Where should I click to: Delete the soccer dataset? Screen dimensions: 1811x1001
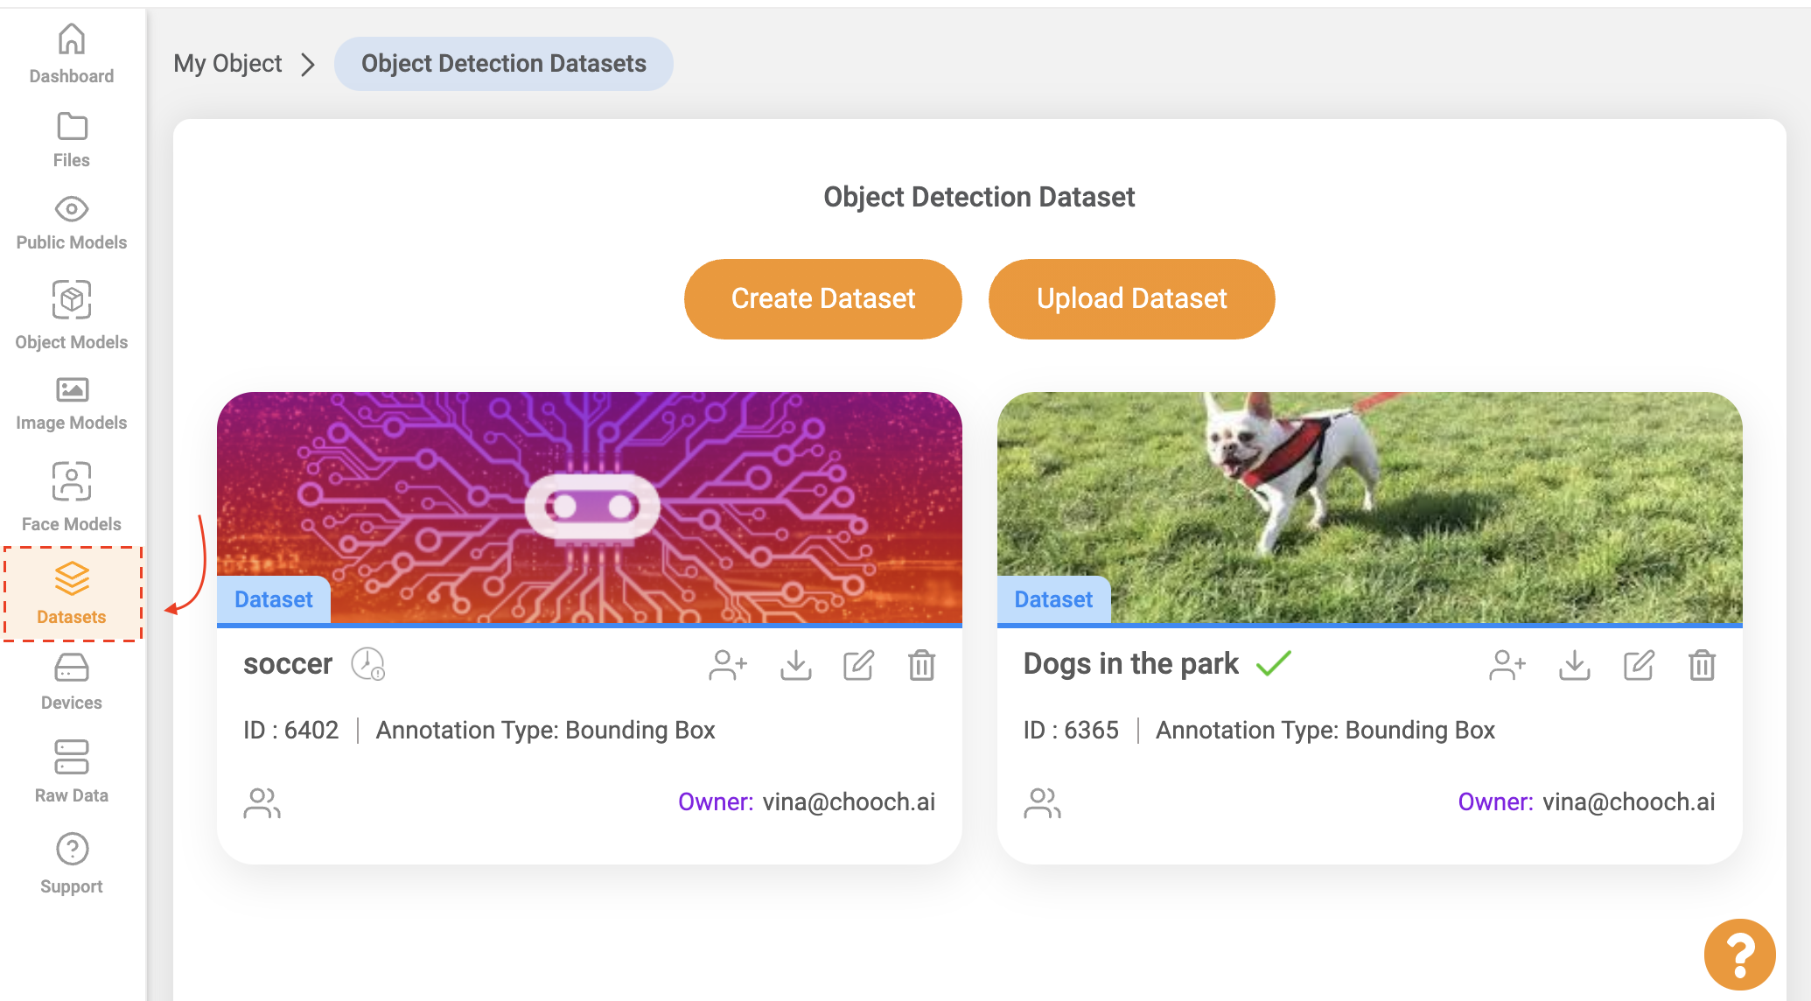pos(921,665)
